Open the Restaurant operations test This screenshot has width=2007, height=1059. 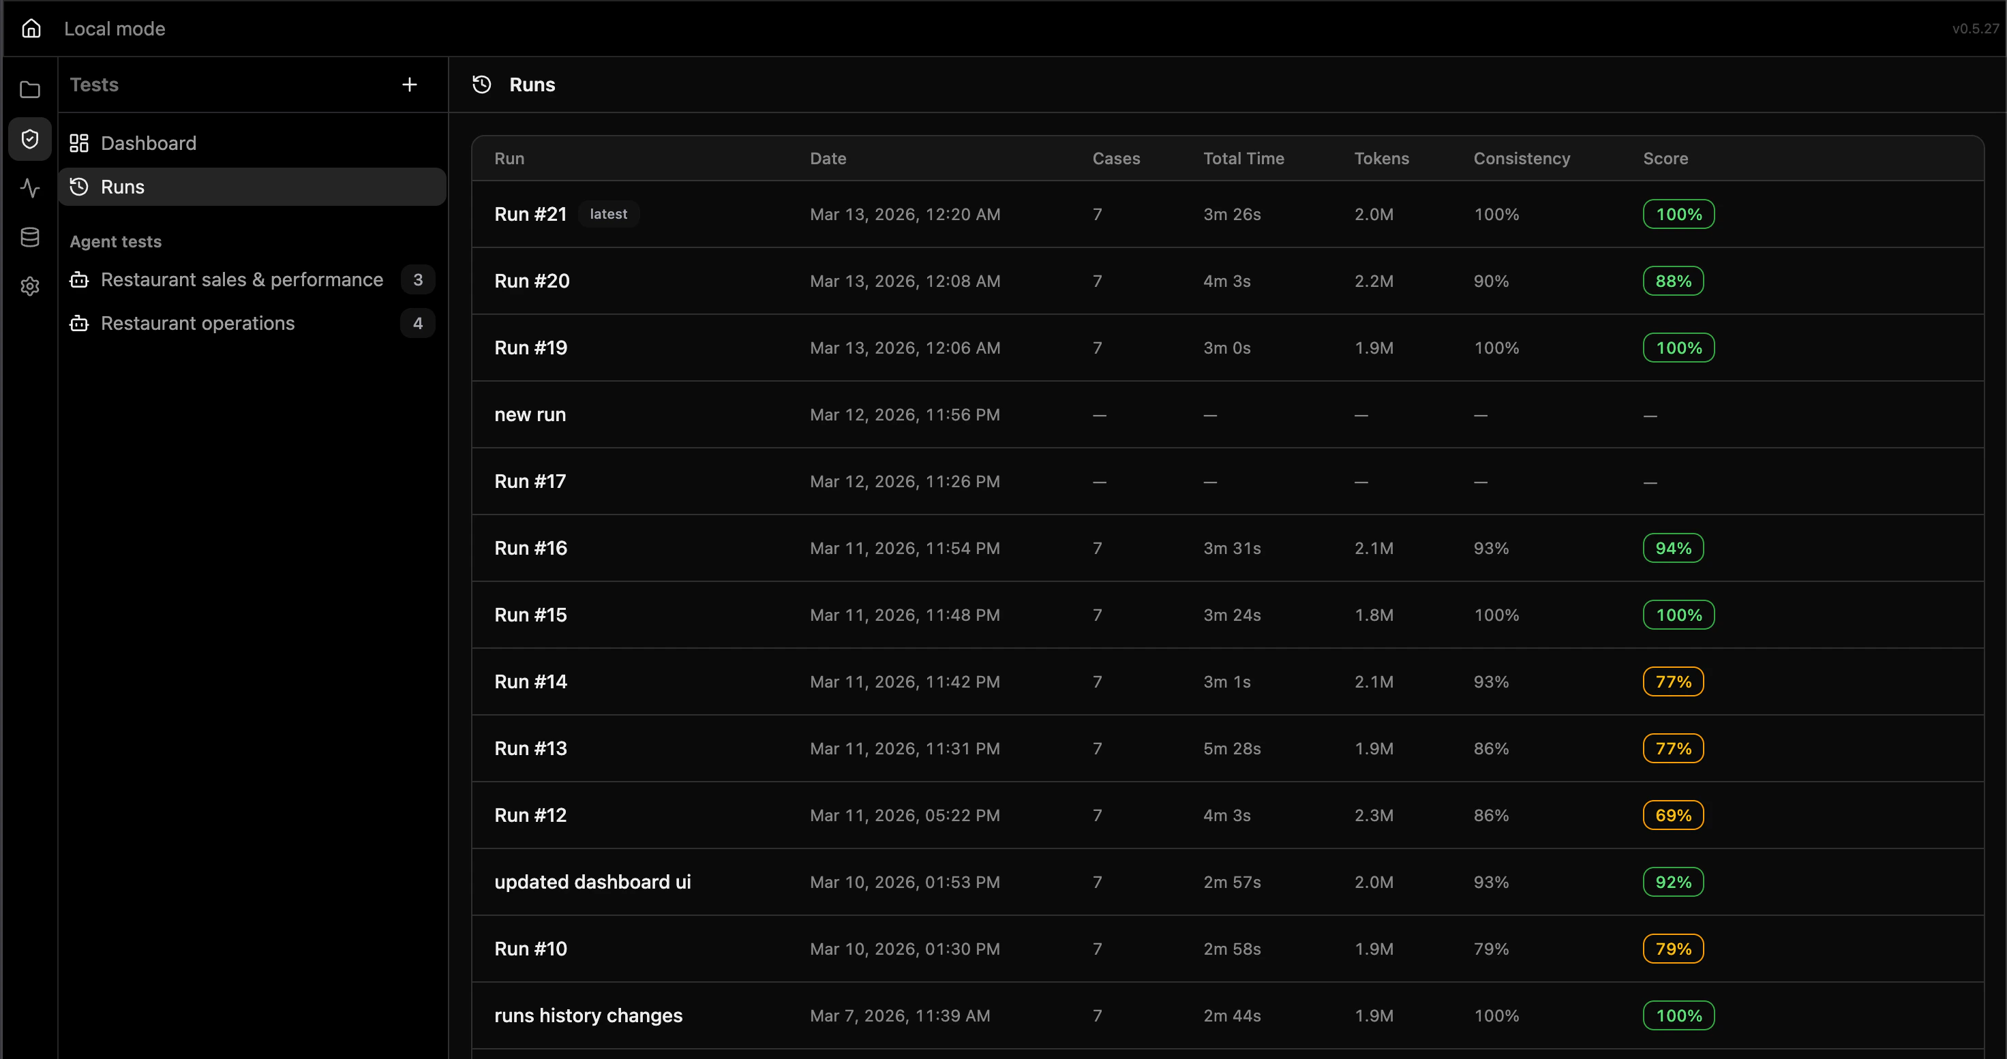pos(198,322)
